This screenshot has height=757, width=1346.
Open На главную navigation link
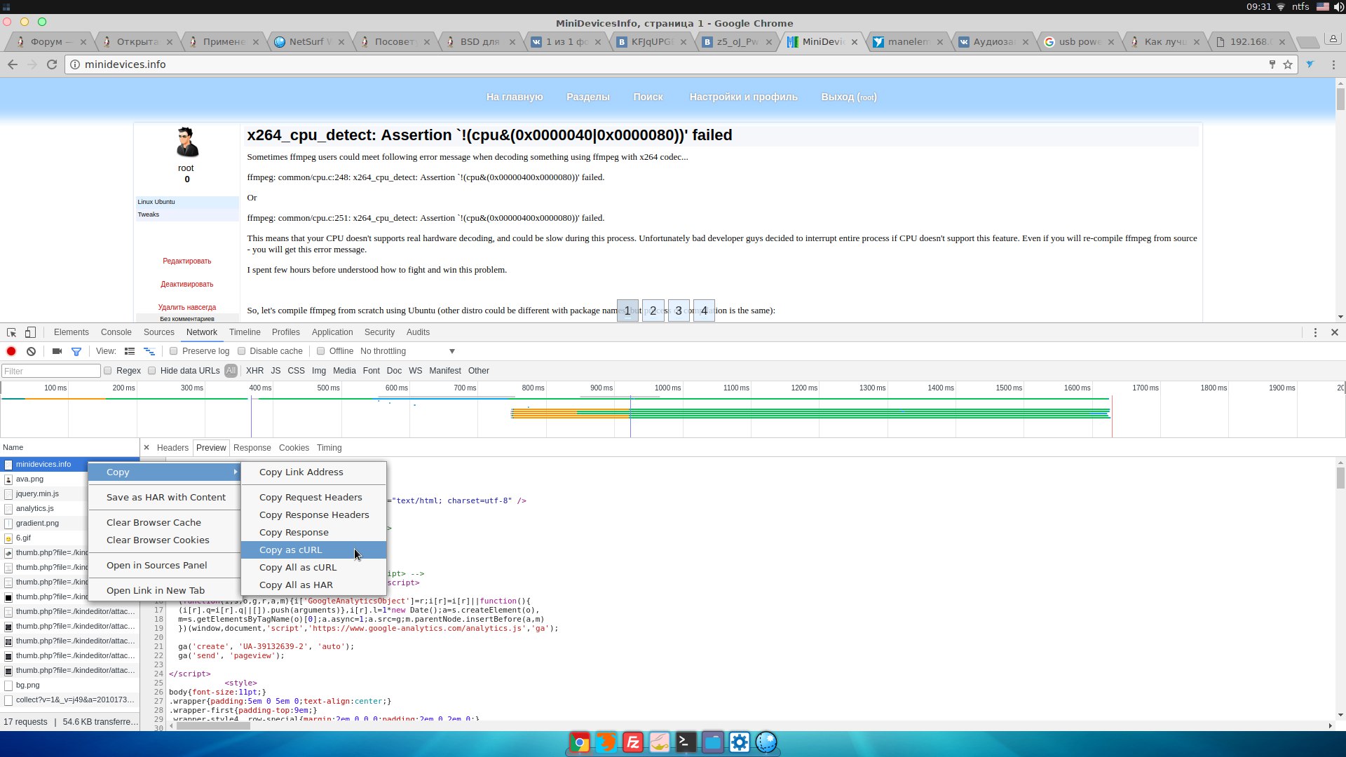[x=515, y=97]
